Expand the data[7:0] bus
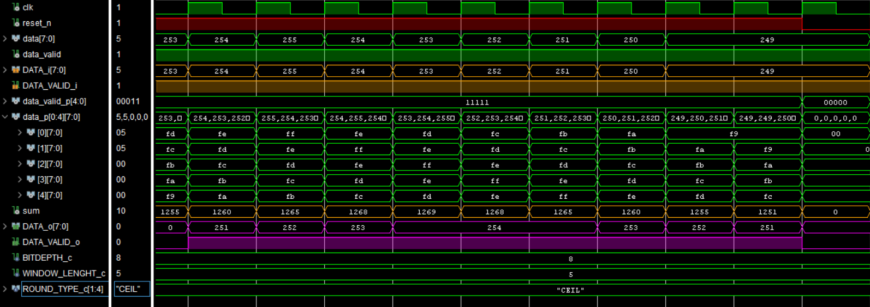The image size is (870, 307). point(5,39)
